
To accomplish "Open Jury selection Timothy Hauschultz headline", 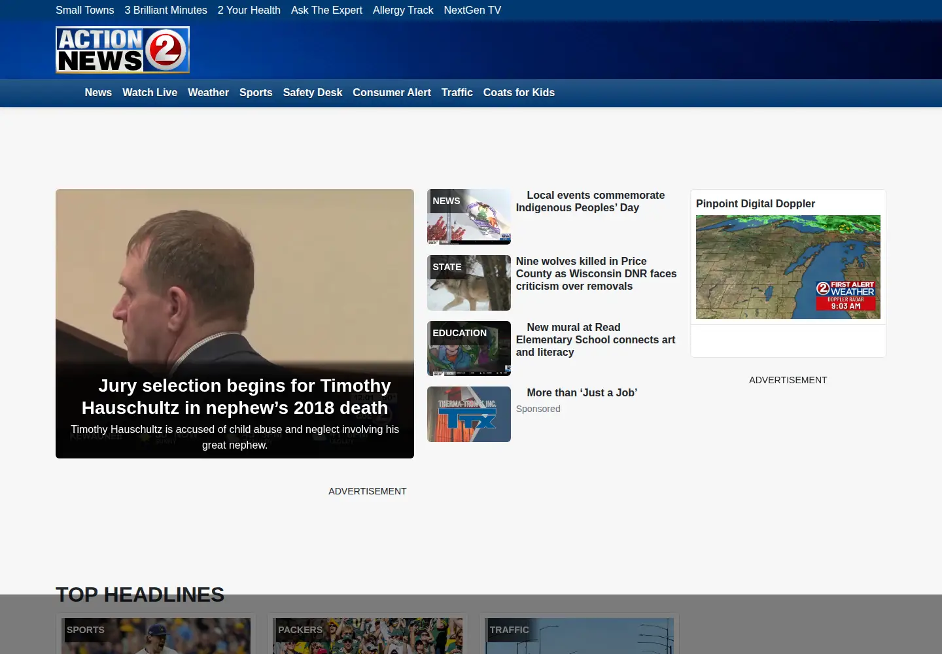I will tap(235, 396).
